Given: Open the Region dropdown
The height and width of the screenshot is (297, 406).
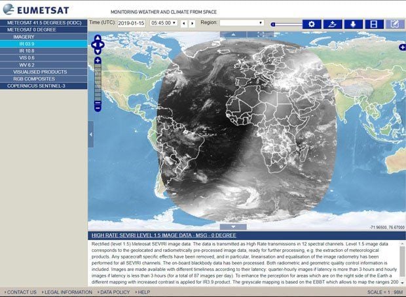Looking at the screenshot, I should (x=242, y=23).
